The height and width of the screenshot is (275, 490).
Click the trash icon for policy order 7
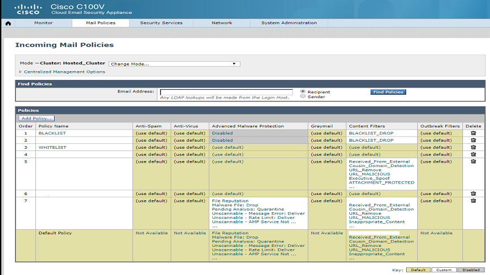(x=473, y=201)
